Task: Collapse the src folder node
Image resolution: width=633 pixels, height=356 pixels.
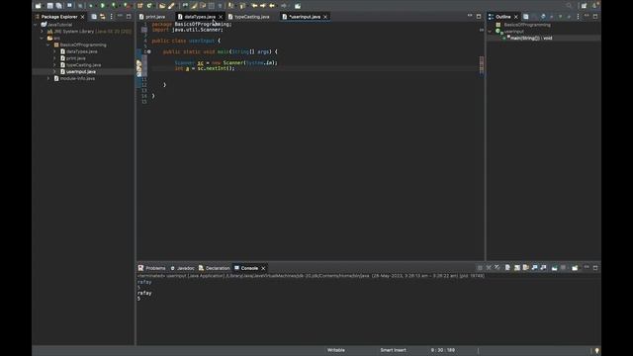Action: (x=42, y=38)
